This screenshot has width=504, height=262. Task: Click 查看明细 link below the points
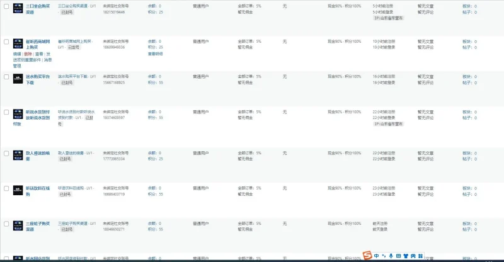(155, 54)
